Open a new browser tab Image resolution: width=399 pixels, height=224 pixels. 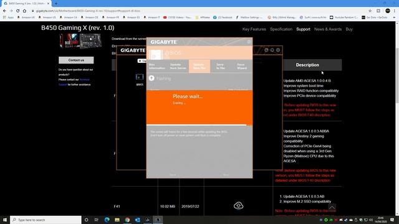[x=56, y=3]
